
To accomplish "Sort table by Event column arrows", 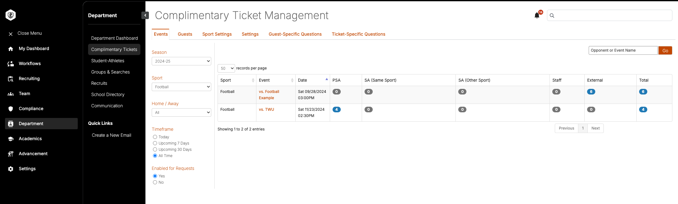I will pyautogui.click(x=292, y=80).
